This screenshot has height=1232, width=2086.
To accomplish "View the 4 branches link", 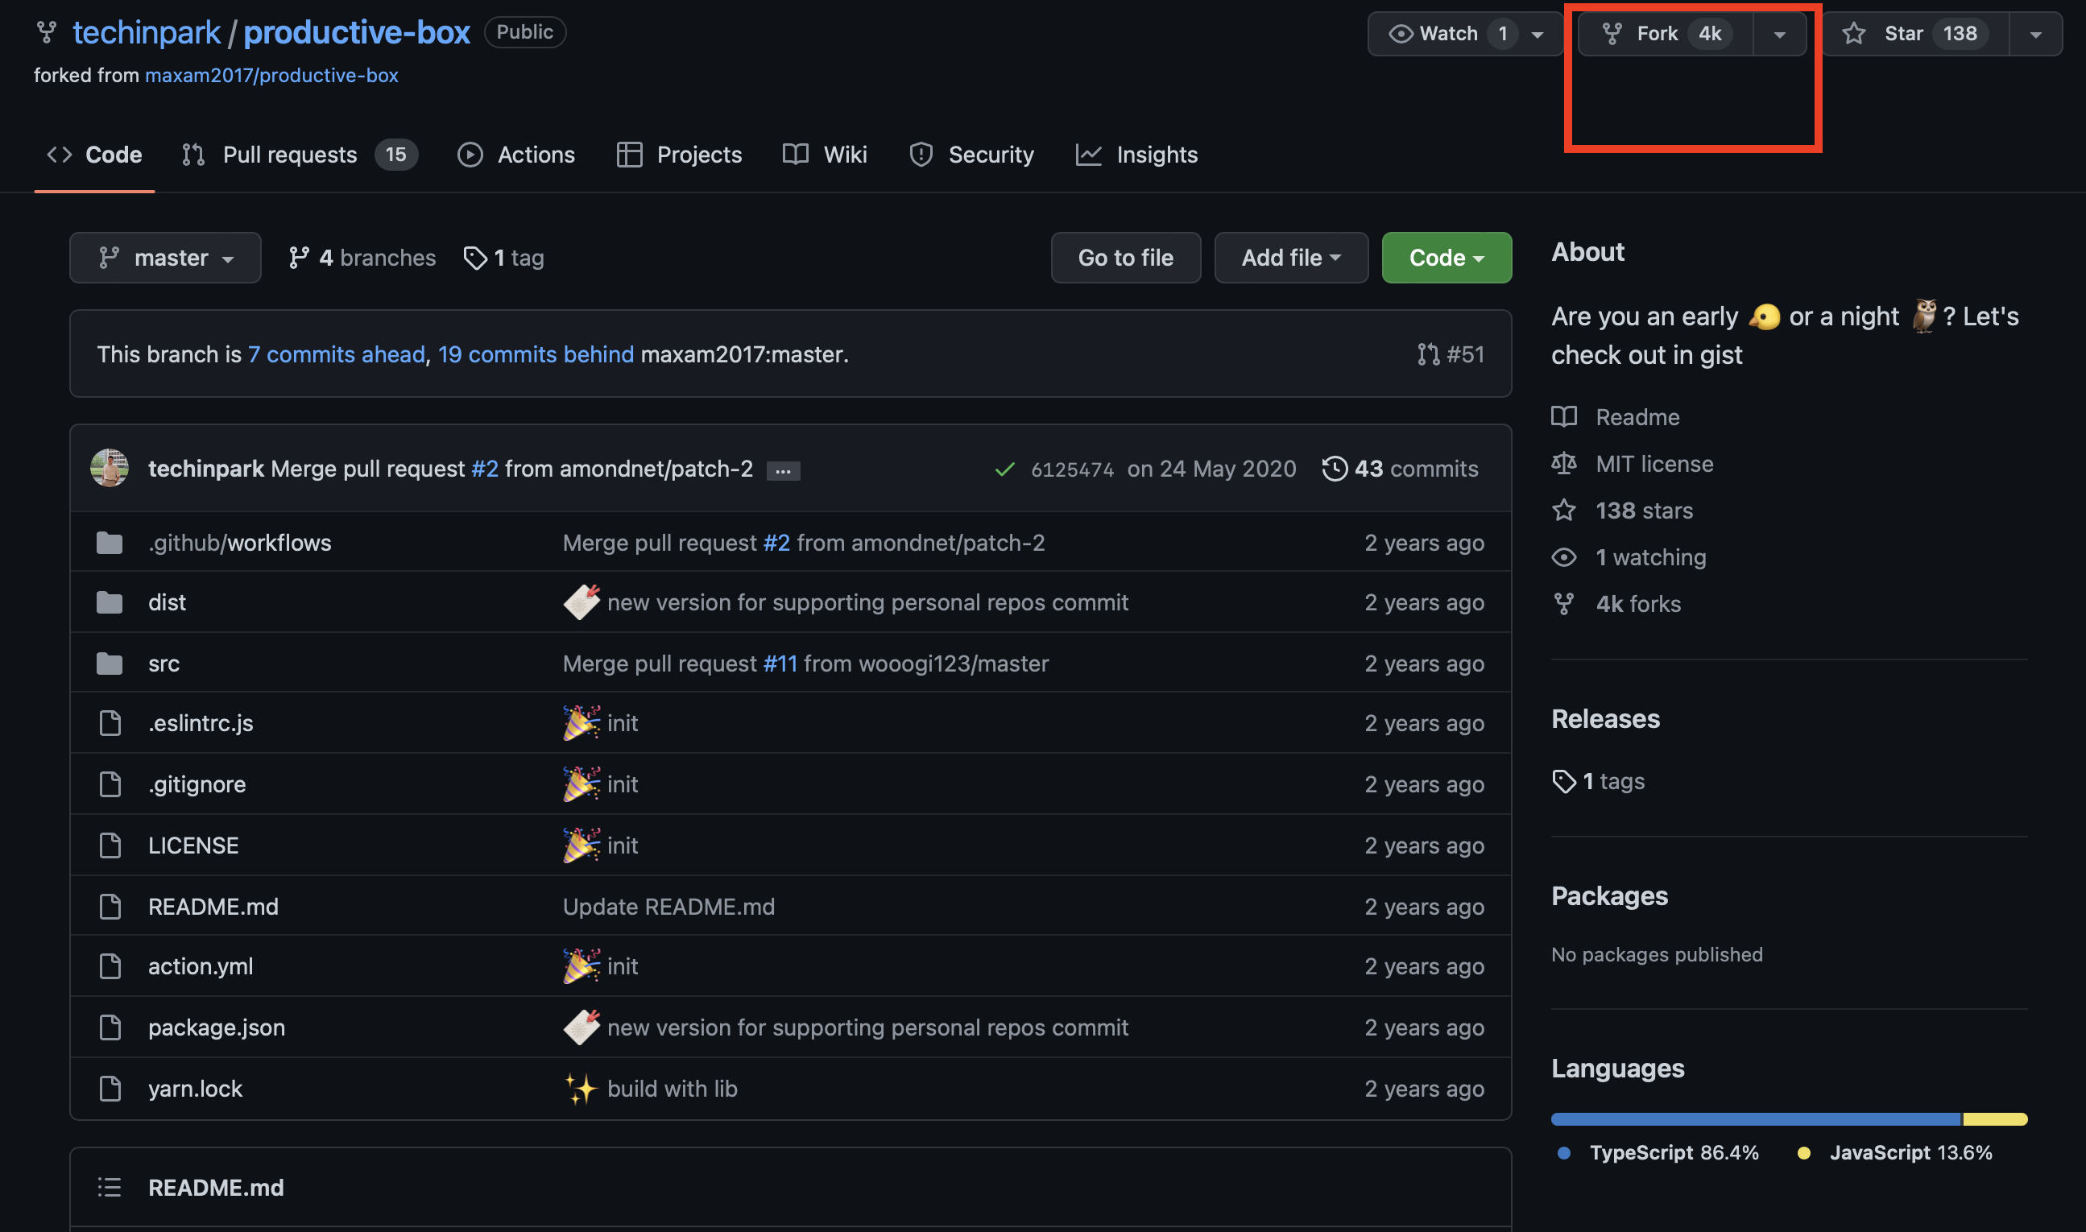I will [362, 258].
